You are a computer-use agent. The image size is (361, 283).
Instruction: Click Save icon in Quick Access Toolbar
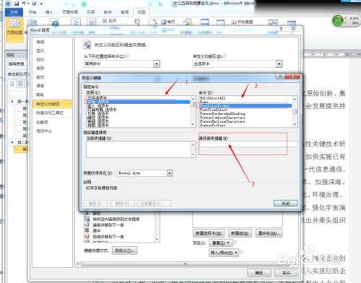17,4
